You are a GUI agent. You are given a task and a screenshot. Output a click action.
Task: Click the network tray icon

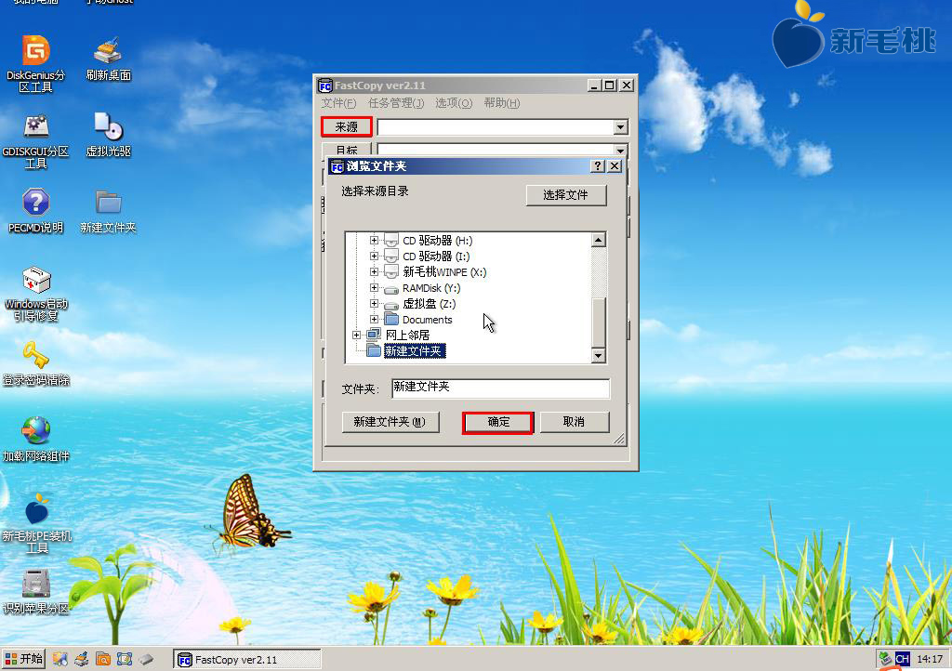[x=885, y=659]
